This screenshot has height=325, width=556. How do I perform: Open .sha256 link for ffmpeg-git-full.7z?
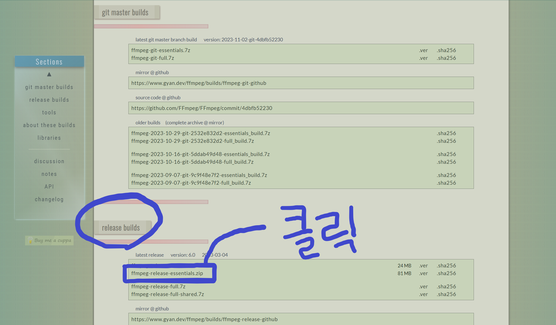pyautogui.click(x=446, y=58)
